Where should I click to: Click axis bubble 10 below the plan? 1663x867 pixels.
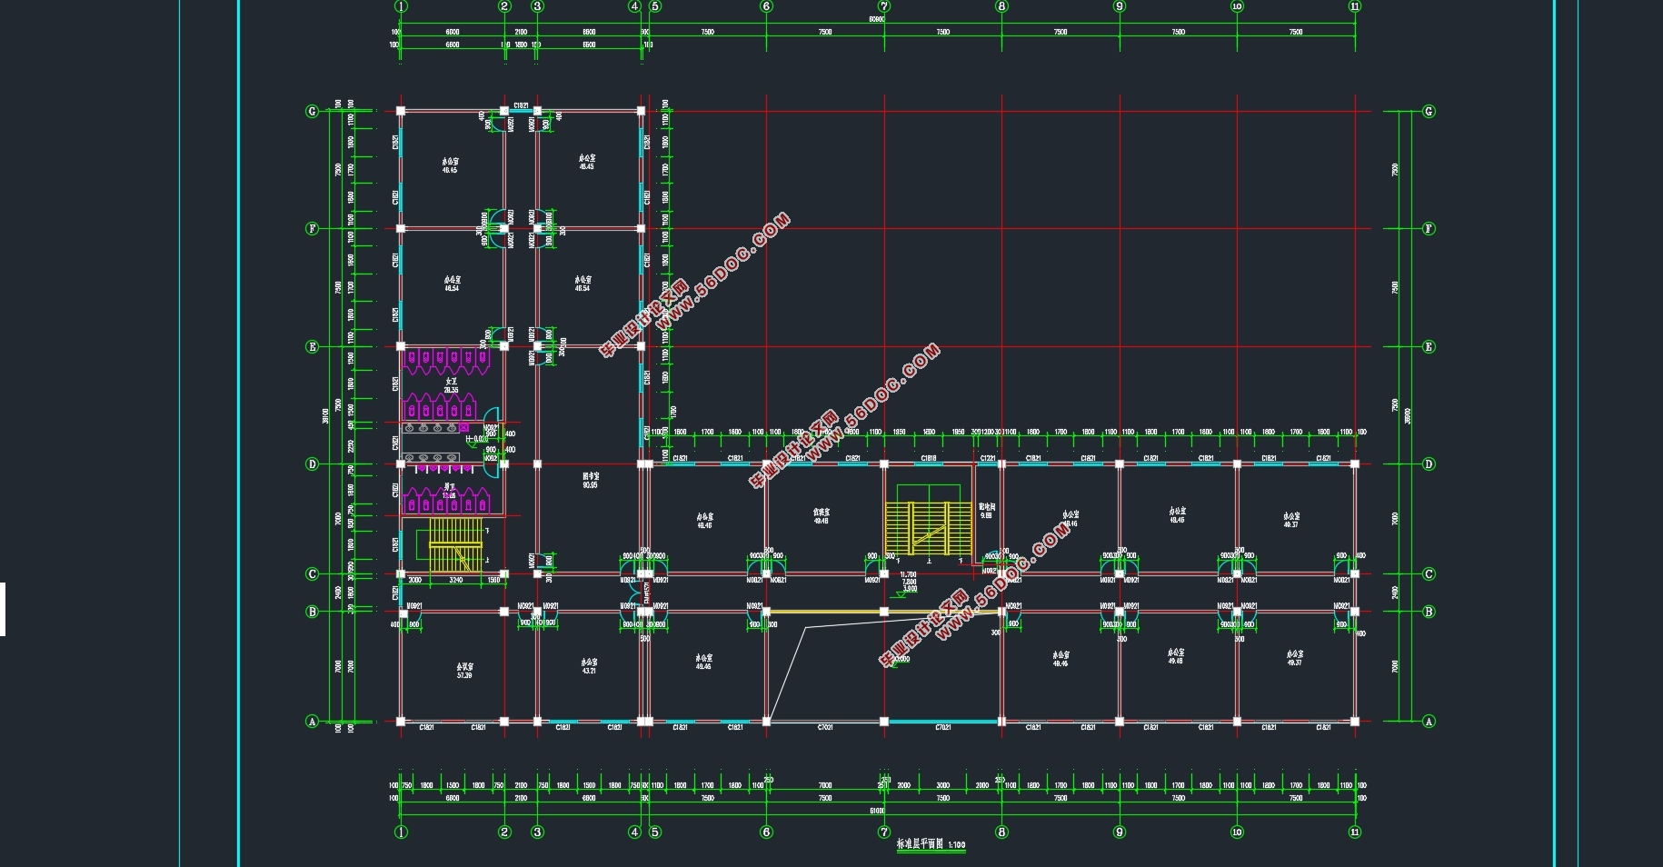[1237, 832]
